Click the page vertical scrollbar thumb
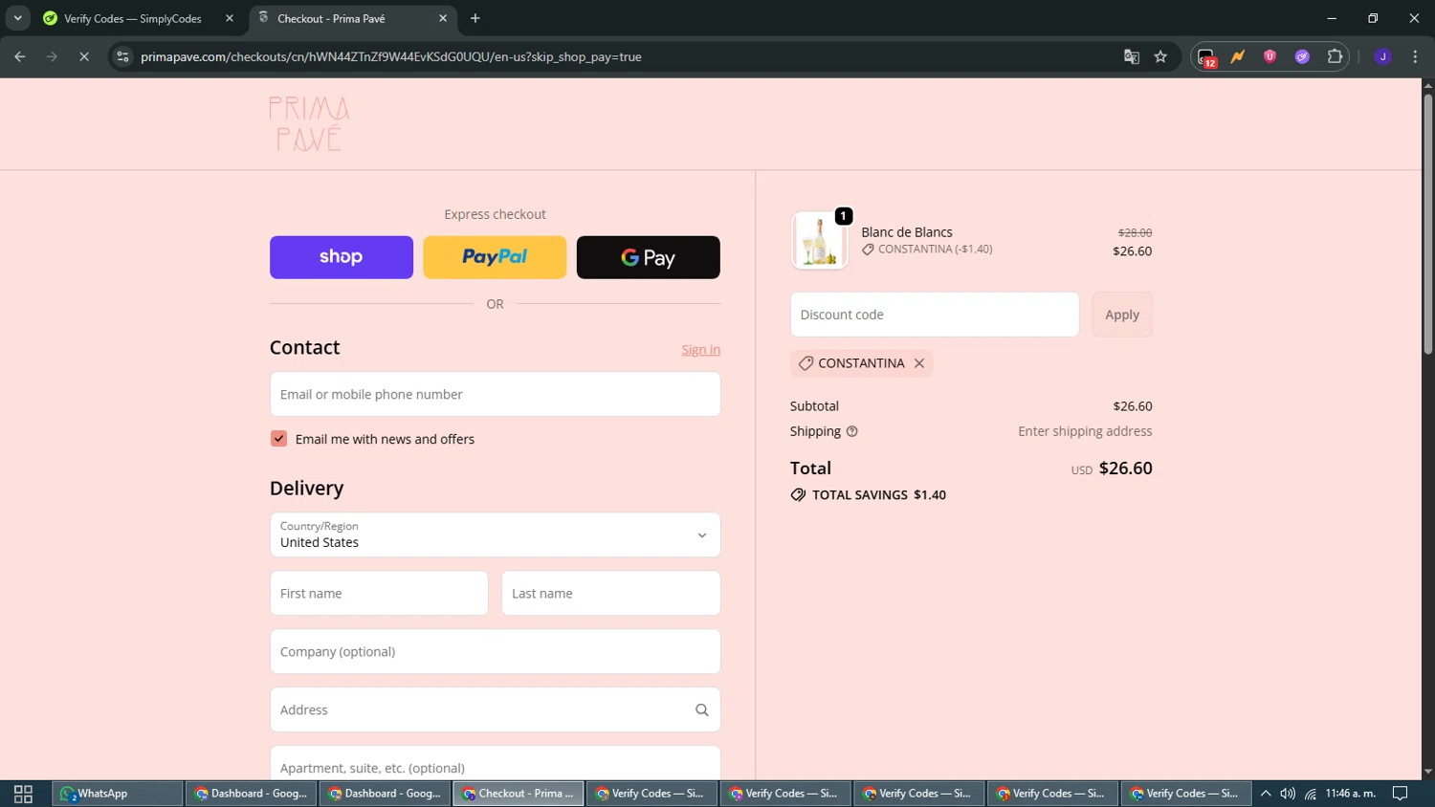 [x=1427, y=225]
